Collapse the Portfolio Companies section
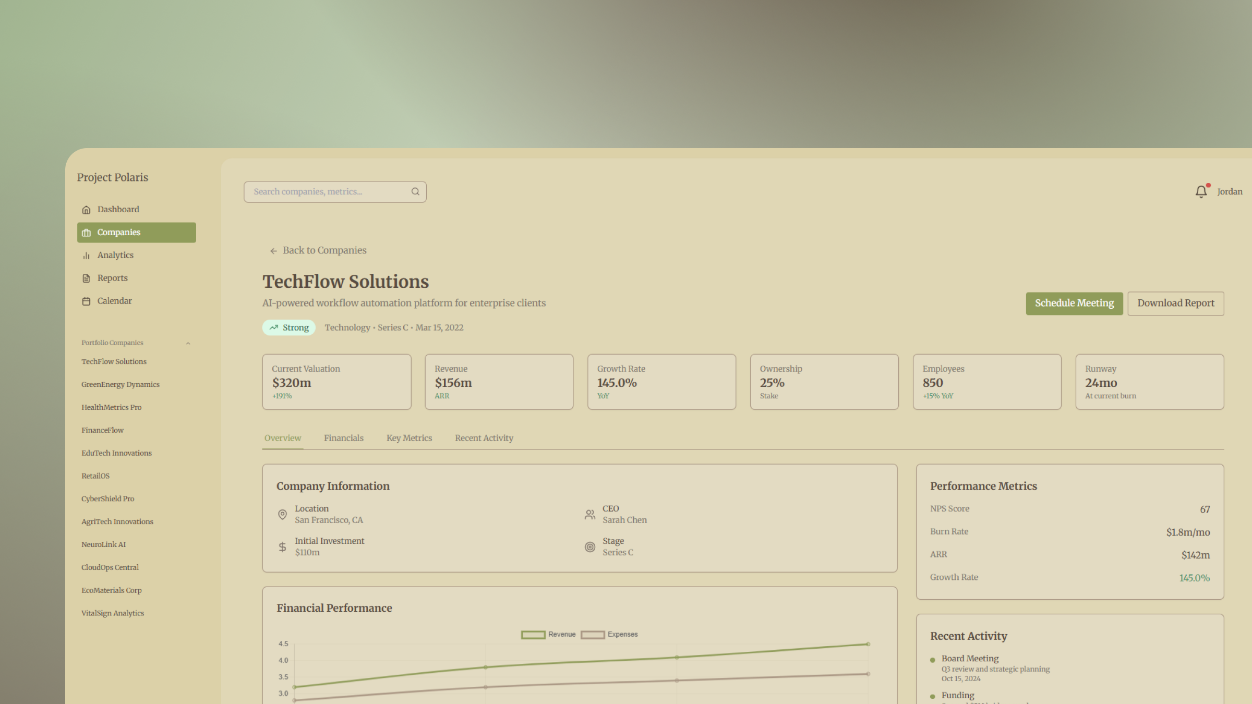 coord(188,343)
